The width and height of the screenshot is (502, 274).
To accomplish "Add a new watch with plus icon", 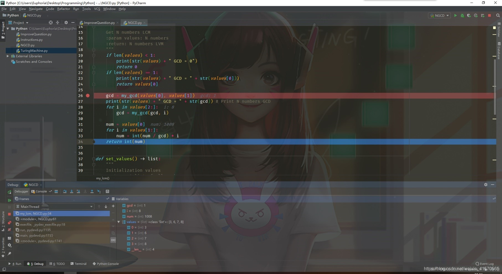I will pos(113,206).
